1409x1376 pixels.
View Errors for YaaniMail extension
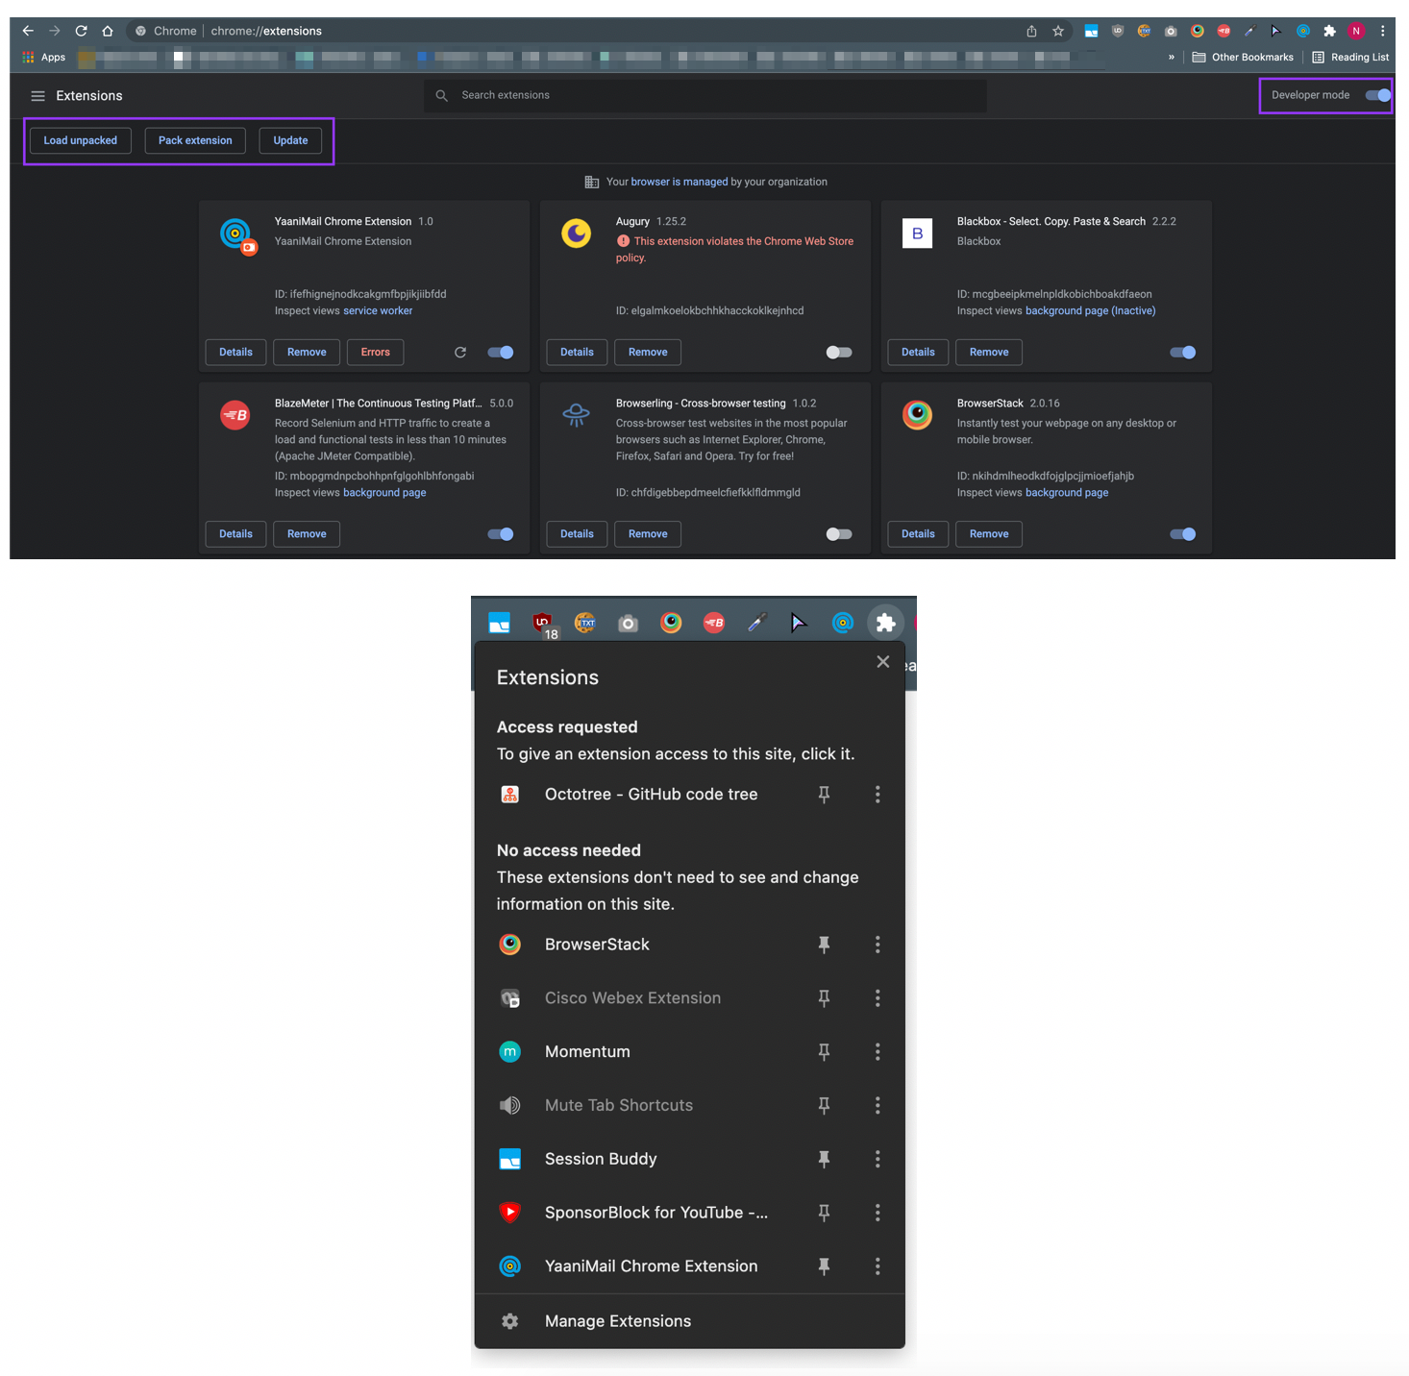click(x=376, y=353)
